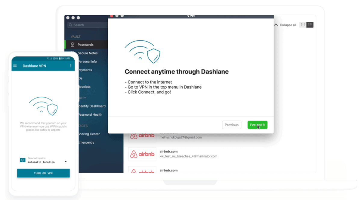
Task: Click the airbnb logo beside kw_test_mj_breaches_4
Action: click(x=142, y=154)
